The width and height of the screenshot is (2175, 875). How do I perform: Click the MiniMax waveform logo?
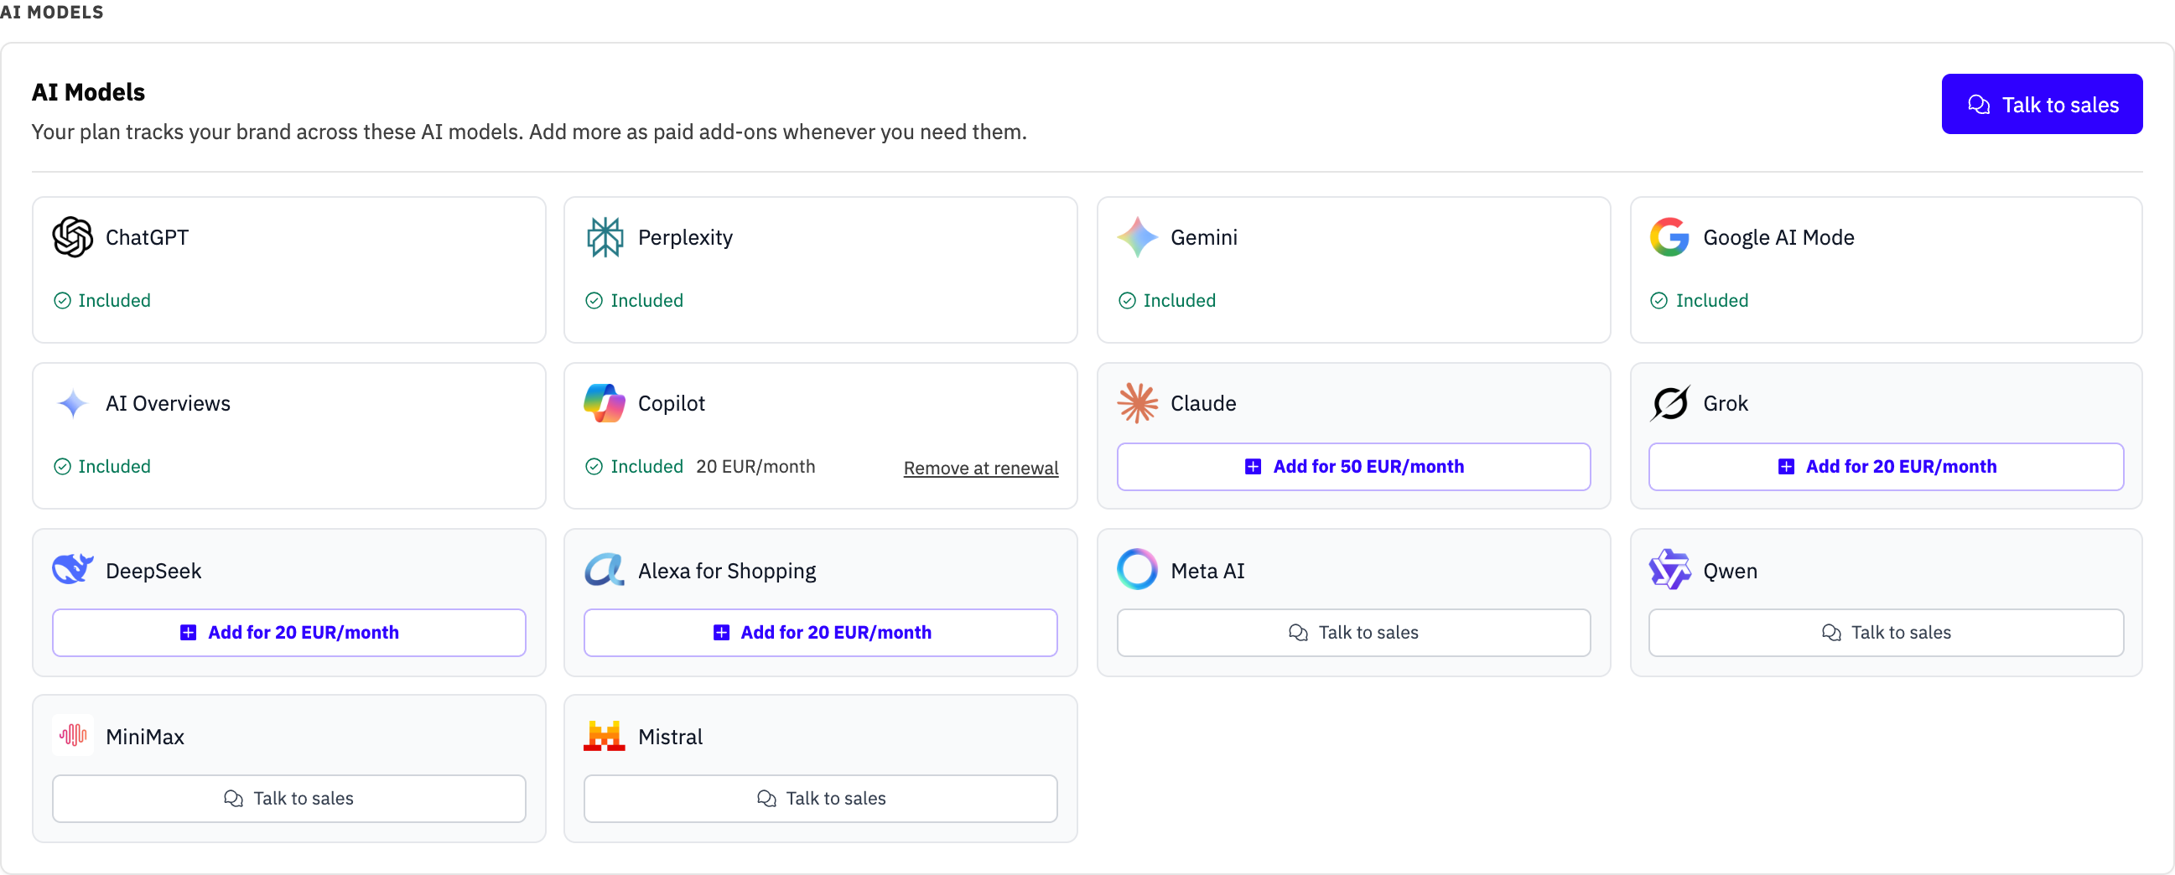pyautogui.click(x=73, y=736)
